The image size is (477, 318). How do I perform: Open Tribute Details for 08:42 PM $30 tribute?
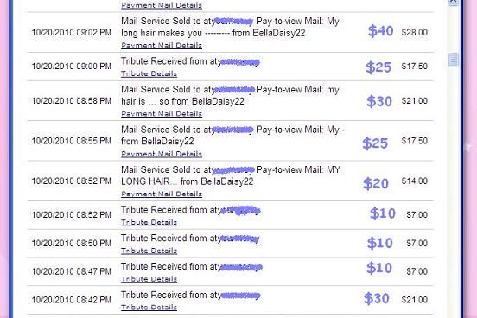pyautogui.click(x=149, y=308)
